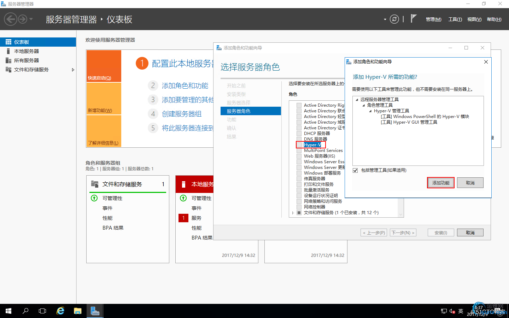Open the dropdown arrow left of refresh icon
The height and width of the screenshot is (318, 509).
point(385,19)
